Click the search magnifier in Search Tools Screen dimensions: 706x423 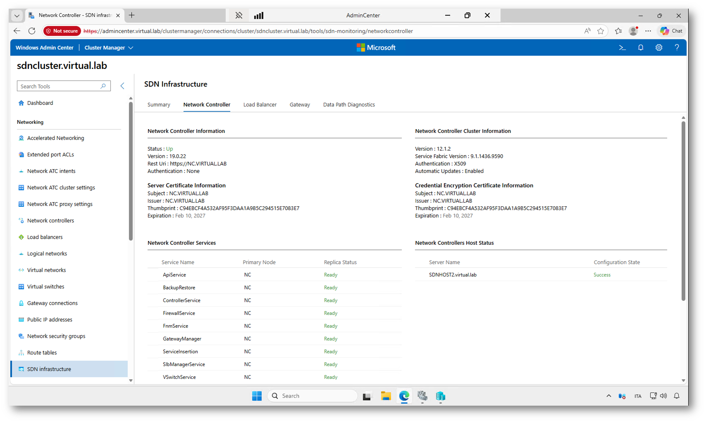pos(103,86)
